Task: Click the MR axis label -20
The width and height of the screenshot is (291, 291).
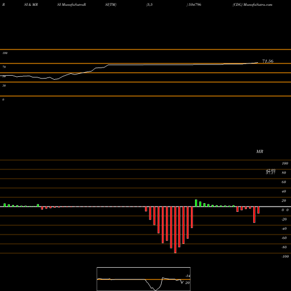Action: tap(284, 219)
